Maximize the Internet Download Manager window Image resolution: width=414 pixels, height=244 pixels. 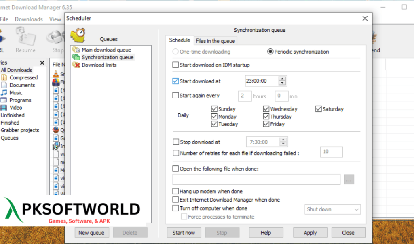[404, 7]
